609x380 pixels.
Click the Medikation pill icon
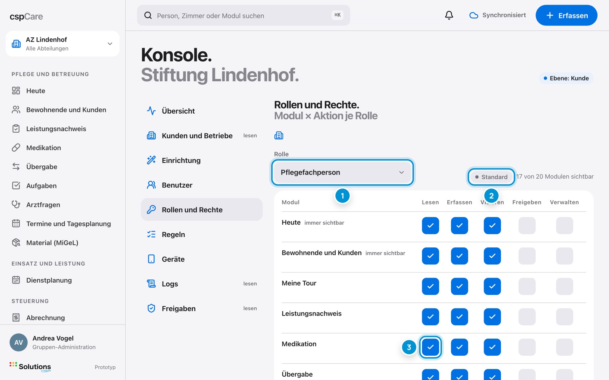[x=16, y=147]
